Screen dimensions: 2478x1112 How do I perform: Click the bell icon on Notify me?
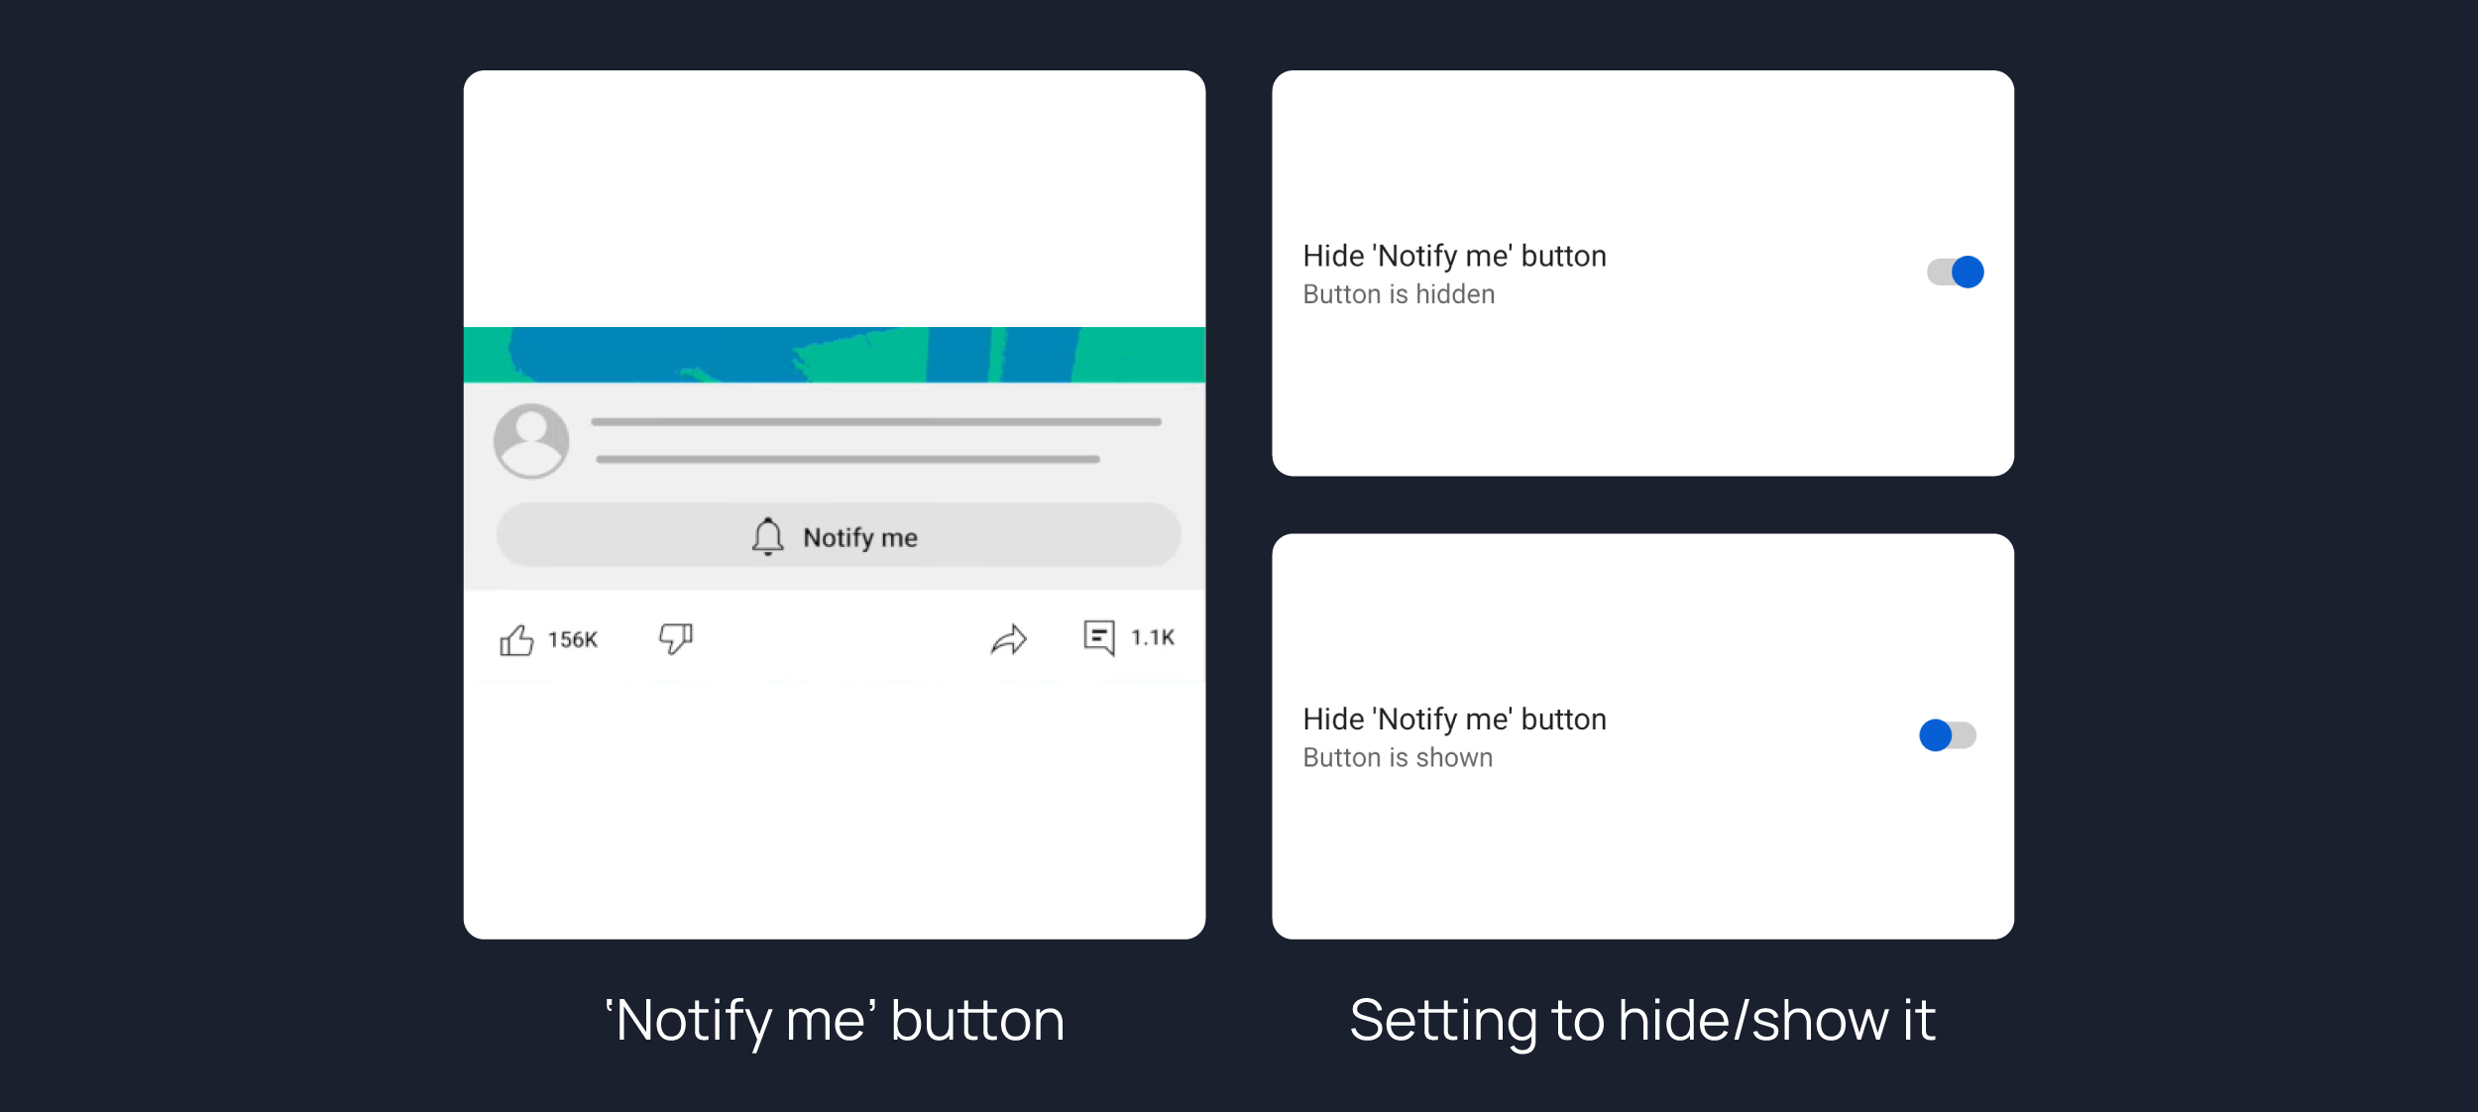click(x=767, y=536)
